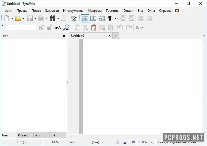Image resolution: width=207 pixels, height=146 pixels.
Task: Open the Справка menu
Action: click(165, 11)
